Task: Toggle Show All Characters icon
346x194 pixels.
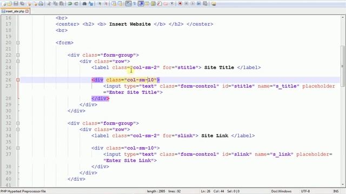Action: 135,4
